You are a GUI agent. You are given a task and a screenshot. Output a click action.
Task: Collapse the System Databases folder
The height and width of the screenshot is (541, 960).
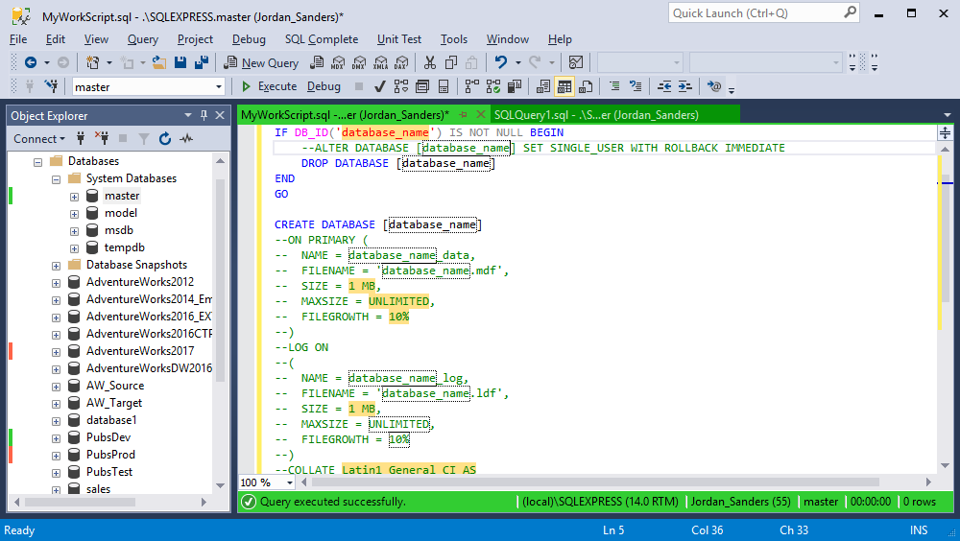[57, 179]
